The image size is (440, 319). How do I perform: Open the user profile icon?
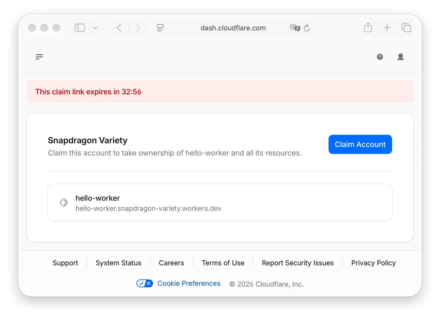(401, 57)
